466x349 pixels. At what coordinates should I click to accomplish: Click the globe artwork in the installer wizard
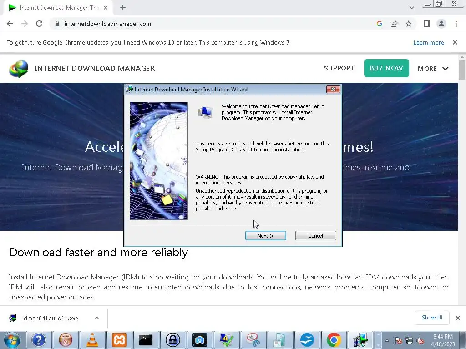(x=159, y=161)
